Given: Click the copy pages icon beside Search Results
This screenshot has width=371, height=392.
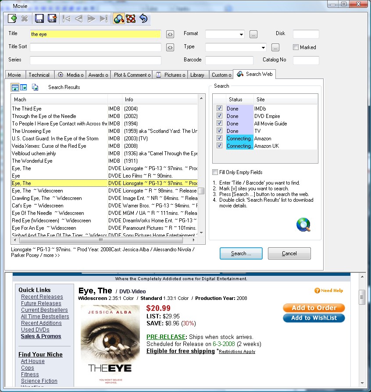Looking at the screenshot, I should [x=35, y=87].
